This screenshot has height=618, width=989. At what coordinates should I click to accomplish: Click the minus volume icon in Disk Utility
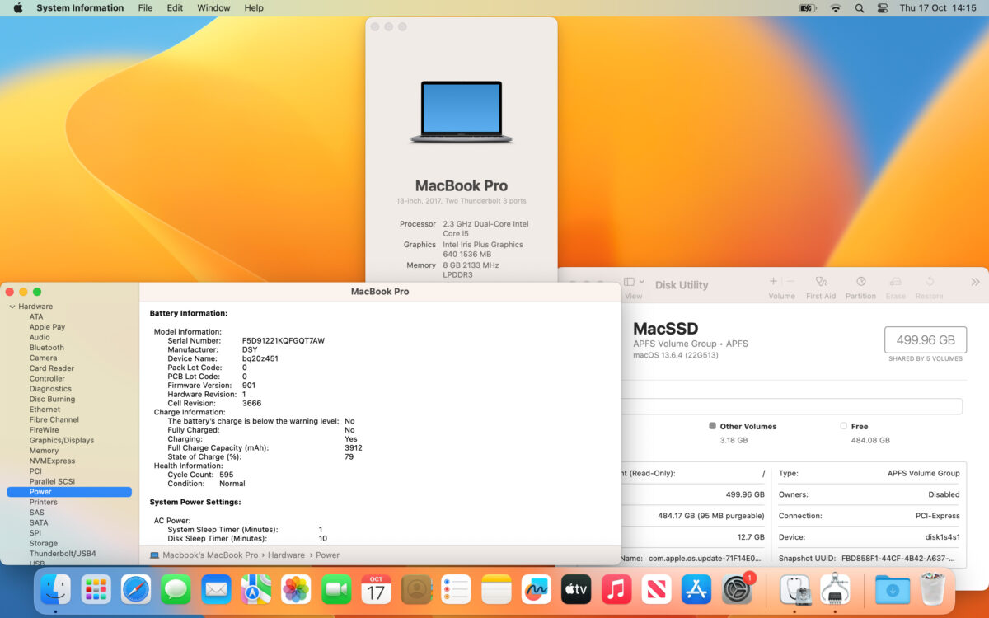(x=791, y=282)
